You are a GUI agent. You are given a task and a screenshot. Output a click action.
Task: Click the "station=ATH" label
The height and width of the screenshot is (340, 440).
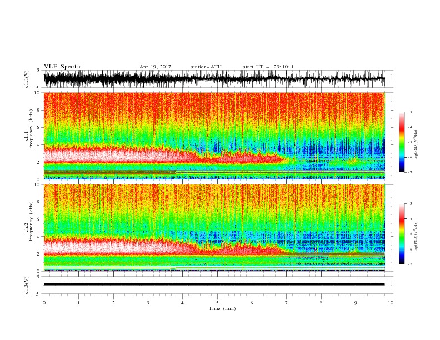206,67
